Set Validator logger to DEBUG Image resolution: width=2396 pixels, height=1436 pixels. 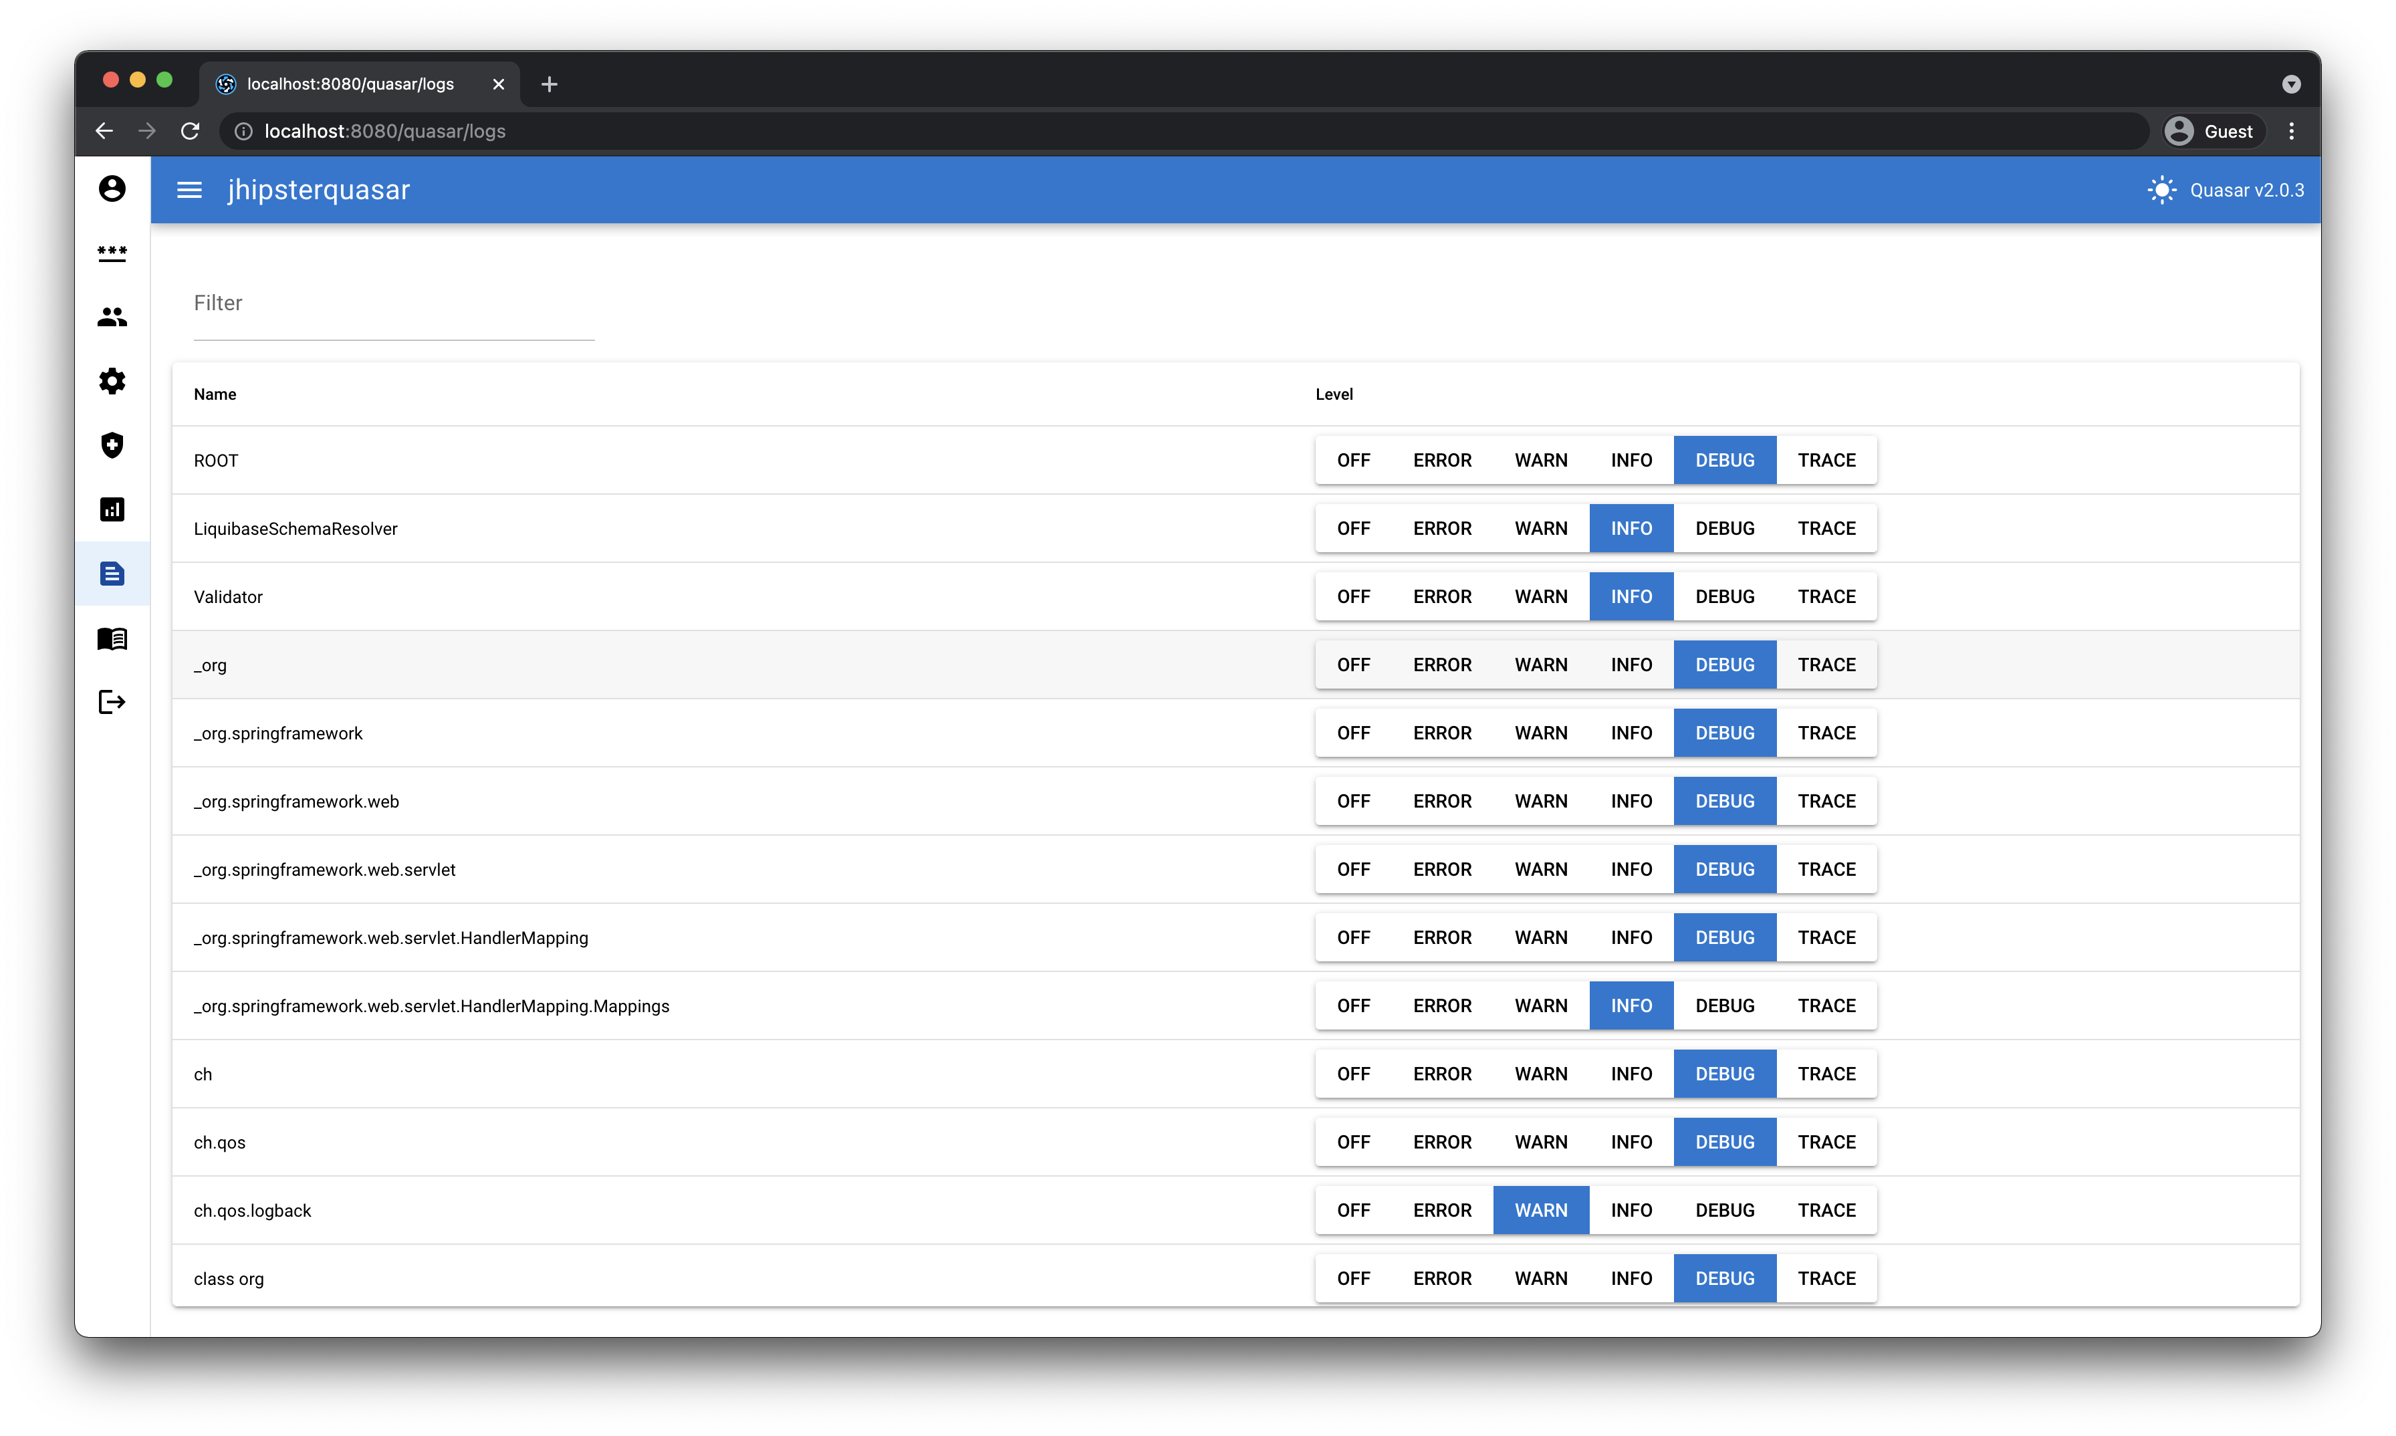pyautogui.click(x=1724, y=597)
